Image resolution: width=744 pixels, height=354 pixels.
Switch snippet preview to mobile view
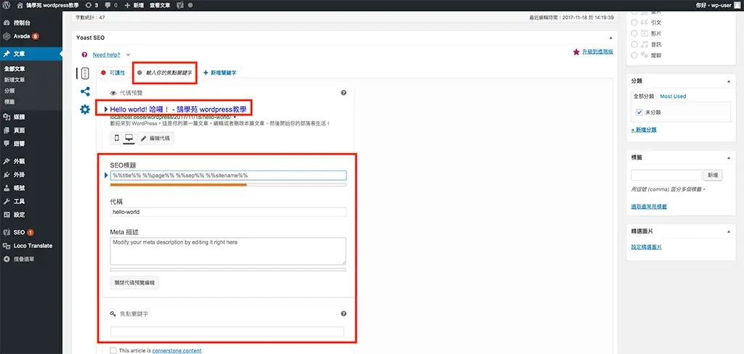(116, 139)
